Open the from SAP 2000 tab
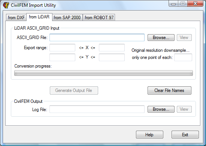This screenshot has width=206, height=146. coord(67,18)
